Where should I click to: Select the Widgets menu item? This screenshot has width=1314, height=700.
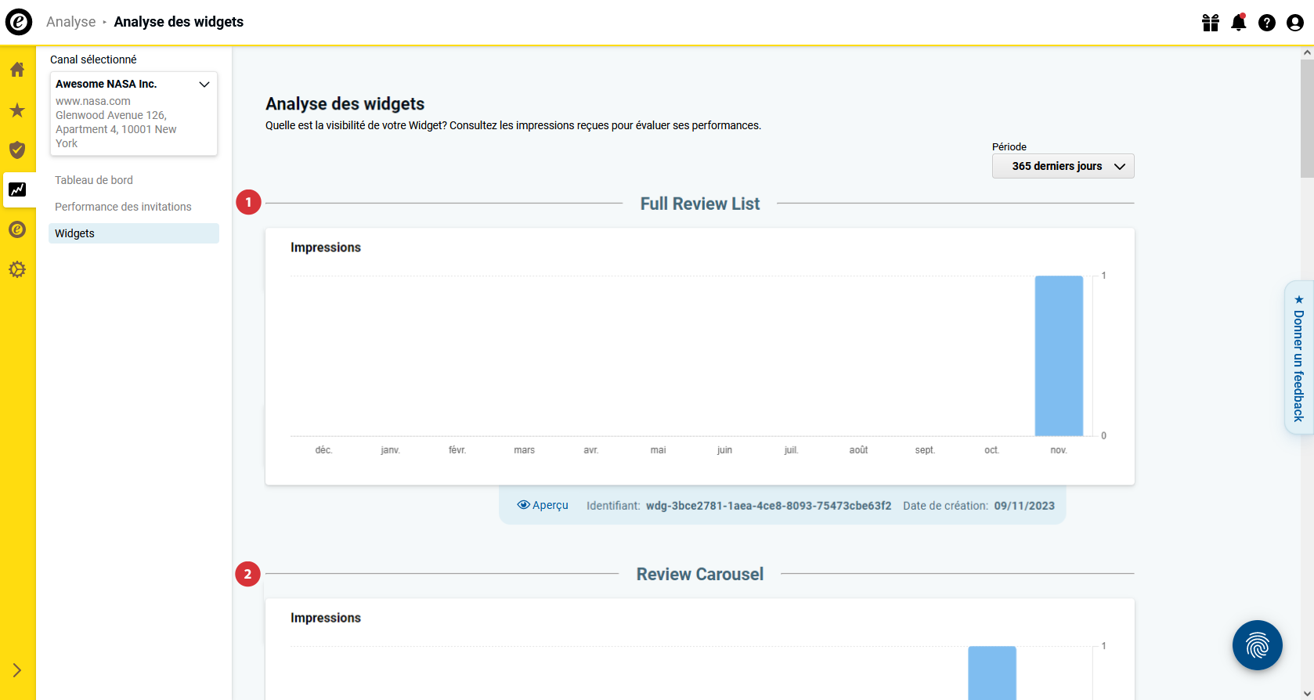coord(134,233)
